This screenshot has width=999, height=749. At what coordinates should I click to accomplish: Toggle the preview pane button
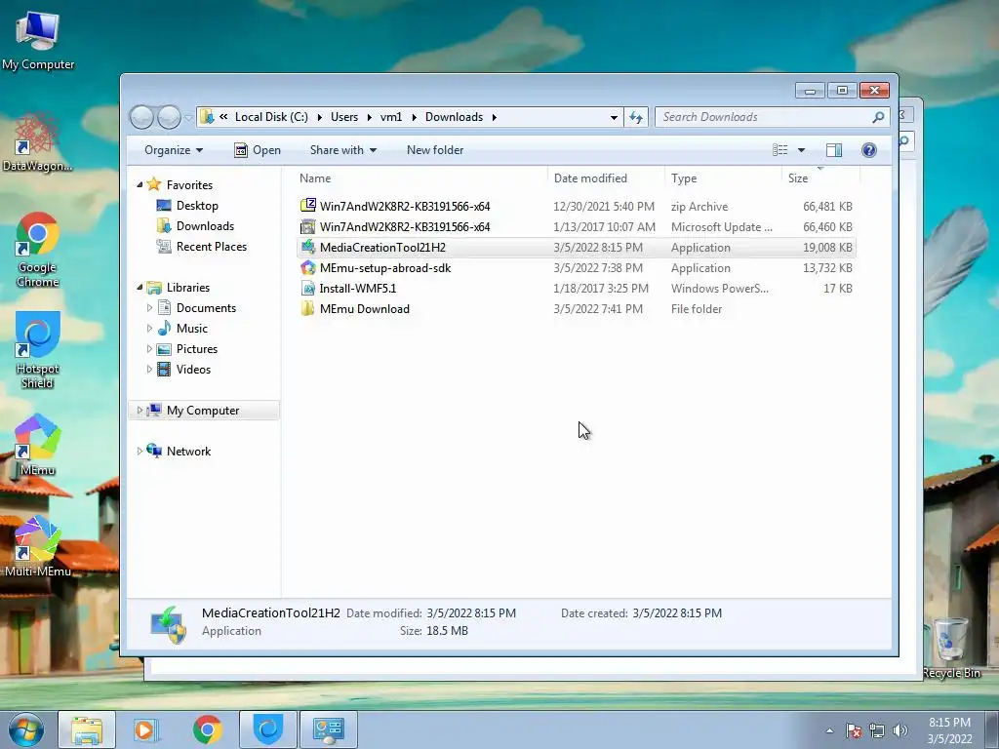click(833, 149)
